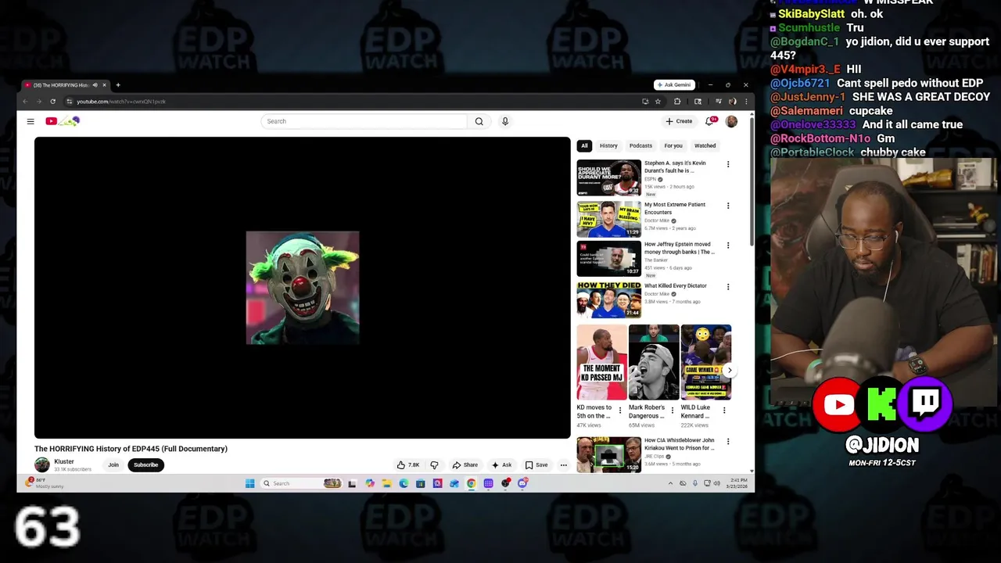Screen dimensions: 1001x563
Task: Open options for WILD Luke Kennard short
Action: (724, 410)
